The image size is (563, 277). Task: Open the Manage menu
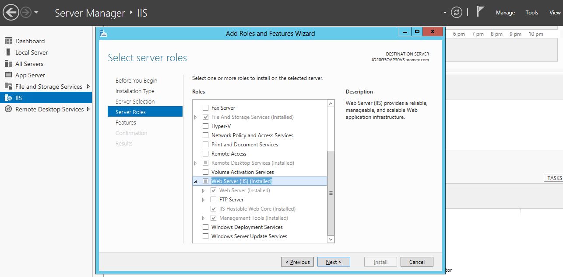tap(505, 13)
